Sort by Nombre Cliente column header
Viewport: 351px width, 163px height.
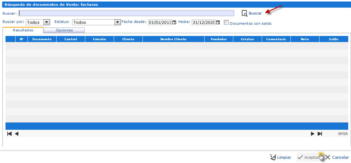pos(173,39)
